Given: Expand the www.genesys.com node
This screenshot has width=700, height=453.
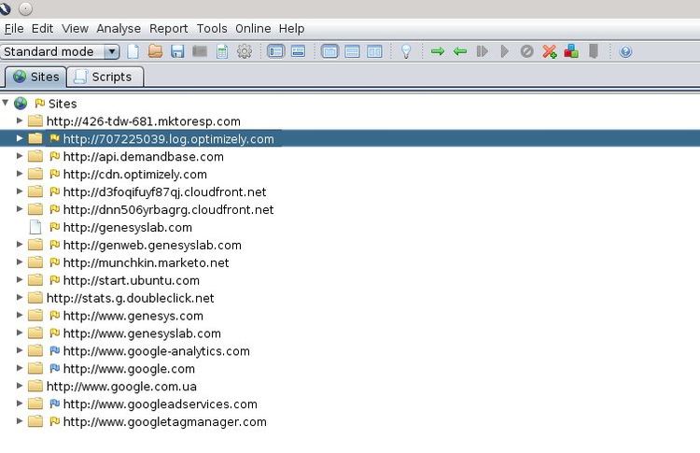Looking at the screenshot, I should (x=20, y=315).
